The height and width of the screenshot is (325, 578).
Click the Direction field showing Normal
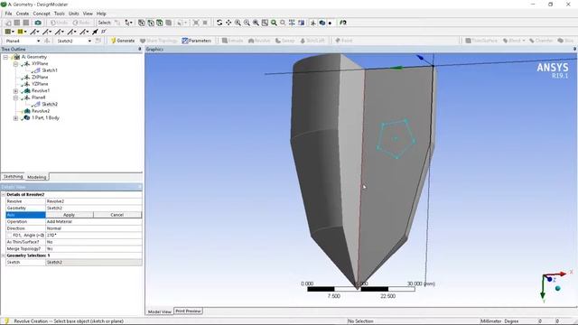point(94,228)
